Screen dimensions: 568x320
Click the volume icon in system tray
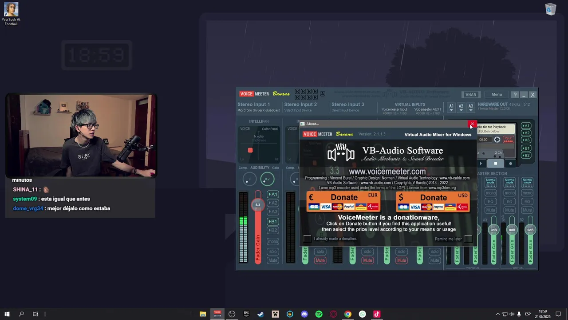(512, 314)
